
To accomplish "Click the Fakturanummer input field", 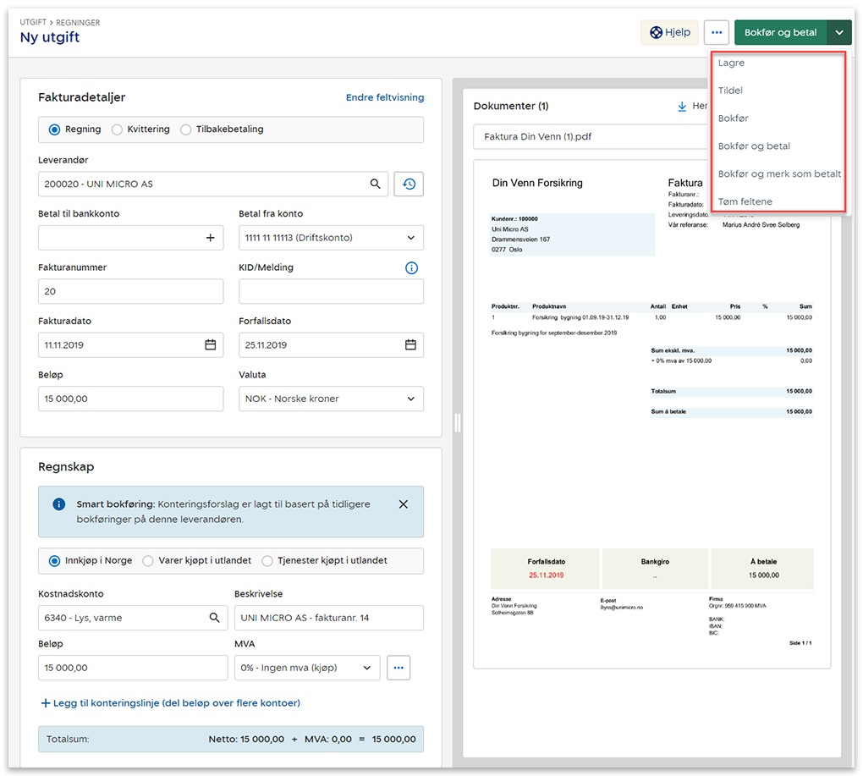I will tap(131, 291).
